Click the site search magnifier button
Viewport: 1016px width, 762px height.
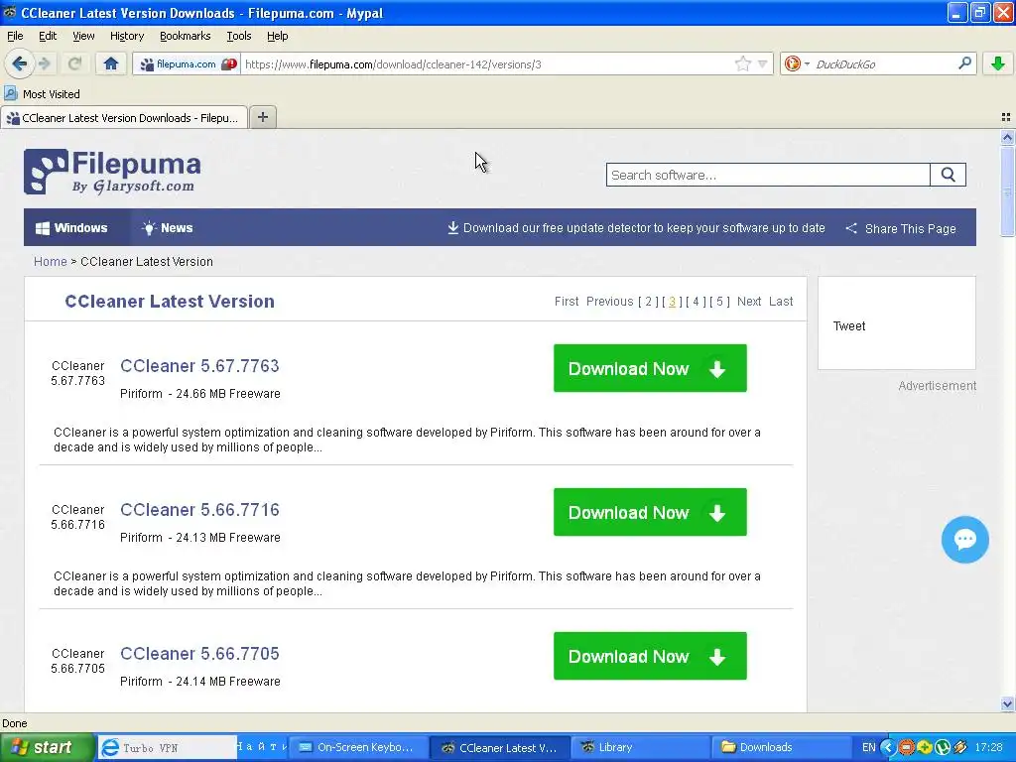click(x=948, y=175)
